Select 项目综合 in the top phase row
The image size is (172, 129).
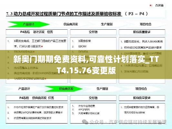pos(146,24)
